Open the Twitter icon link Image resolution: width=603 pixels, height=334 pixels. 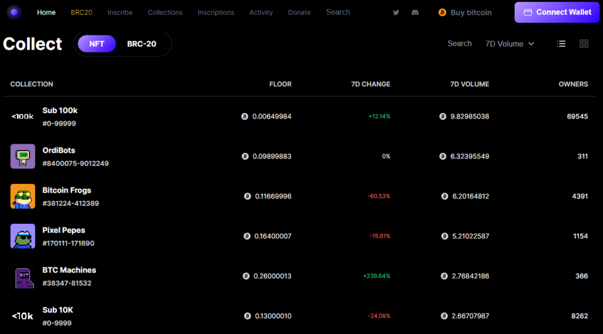click(396, 12)
